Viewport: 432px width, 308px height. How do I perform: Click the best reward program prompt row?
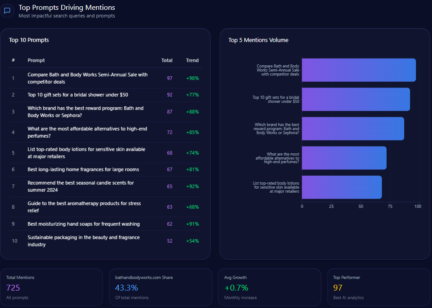pos(86,112)
